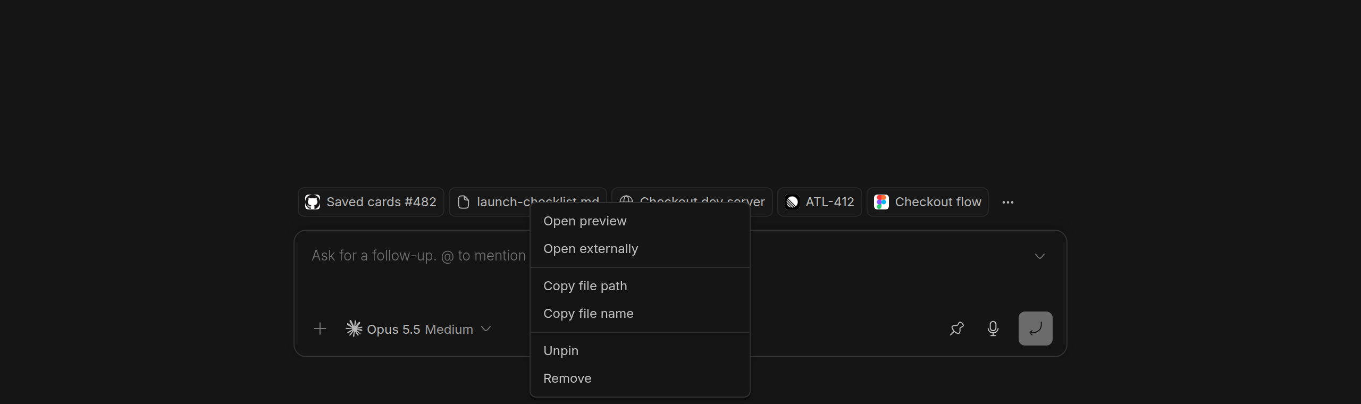Image resolution: width=1361 pixels, height=404 pixels.
Task: Click the Figma icon on Checkout flow chip
Action: [881, 202]
